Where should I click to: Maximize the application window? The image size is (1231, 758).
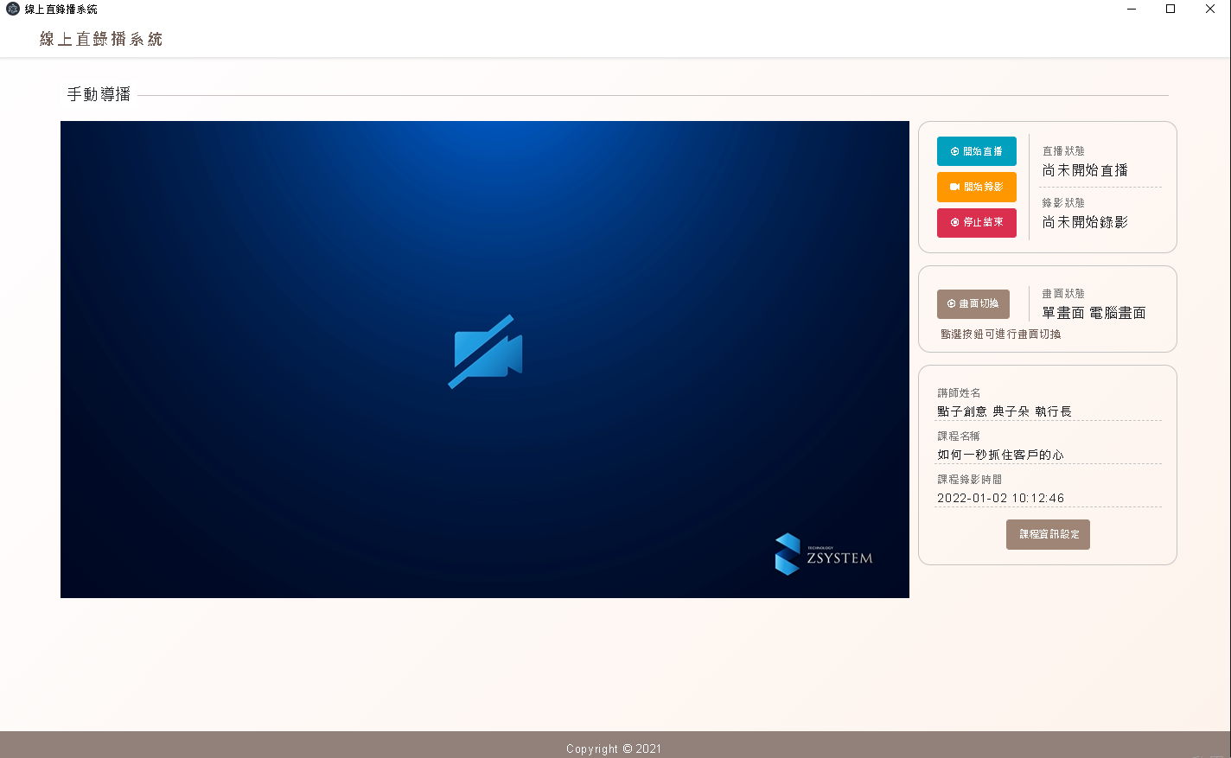pos(1170,9)
